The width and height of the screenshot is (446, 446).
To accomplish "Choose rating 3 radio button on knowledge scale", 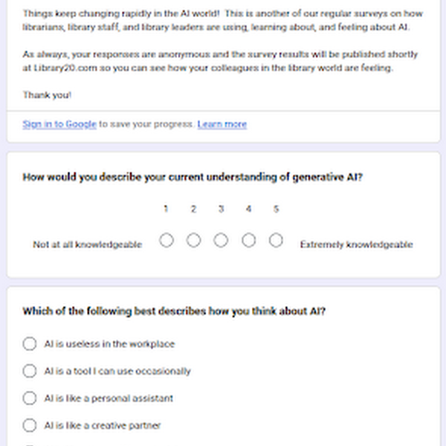I will (221, 240).
